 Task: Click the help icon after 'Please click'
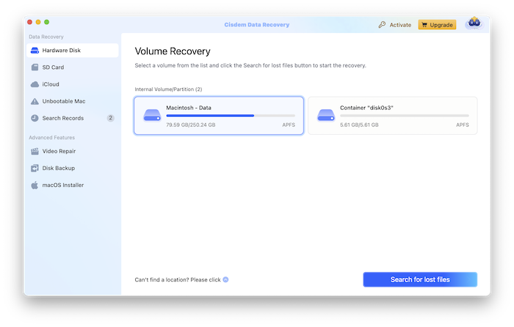tap(225, 279)
